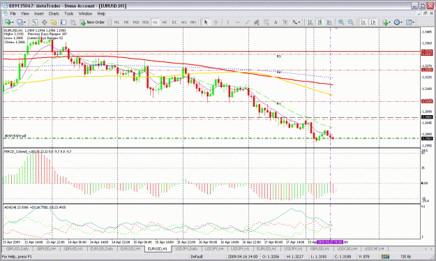The image size is (436, 261).
Task: Switch chart to Candlesticks icon
Action: tap(320, 22)
